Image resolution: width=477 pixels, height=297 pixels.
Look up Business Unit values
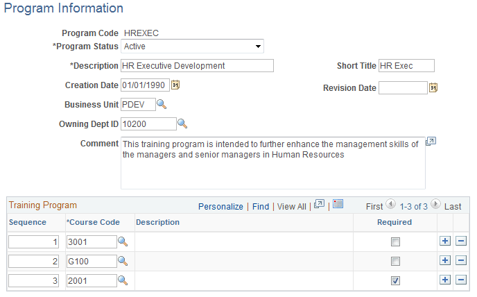pyautogui.click(x=162, y=105)
